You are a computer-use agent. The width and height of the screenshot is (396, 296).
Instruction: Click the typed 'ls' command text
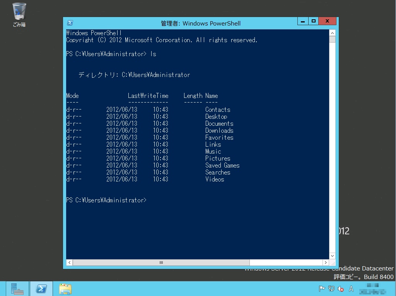(153, 54)
